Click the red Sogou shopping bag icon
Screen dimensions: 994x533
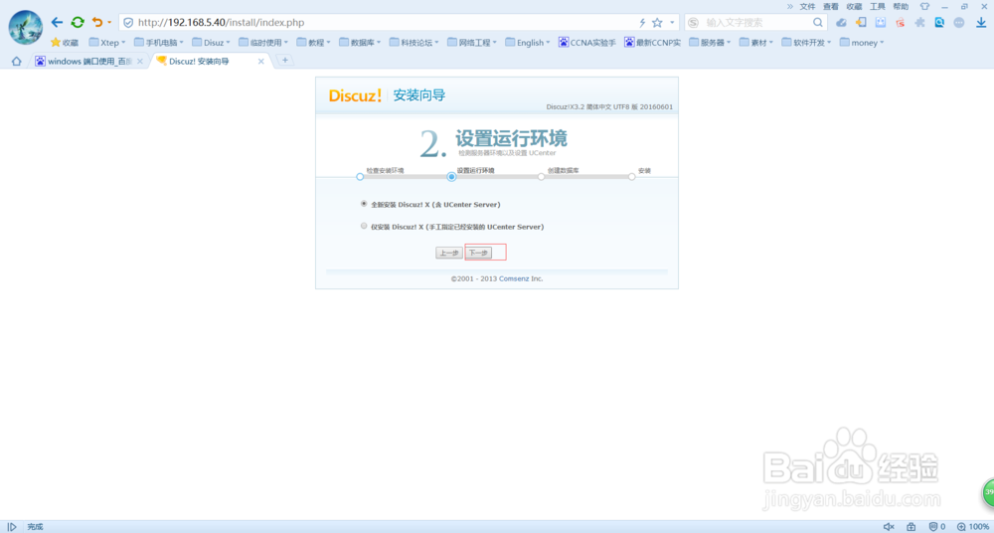tap(901, 22)
